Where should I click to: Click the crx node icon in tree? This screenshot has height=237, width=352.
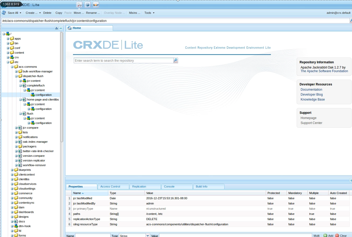click(x=12, y=57)
